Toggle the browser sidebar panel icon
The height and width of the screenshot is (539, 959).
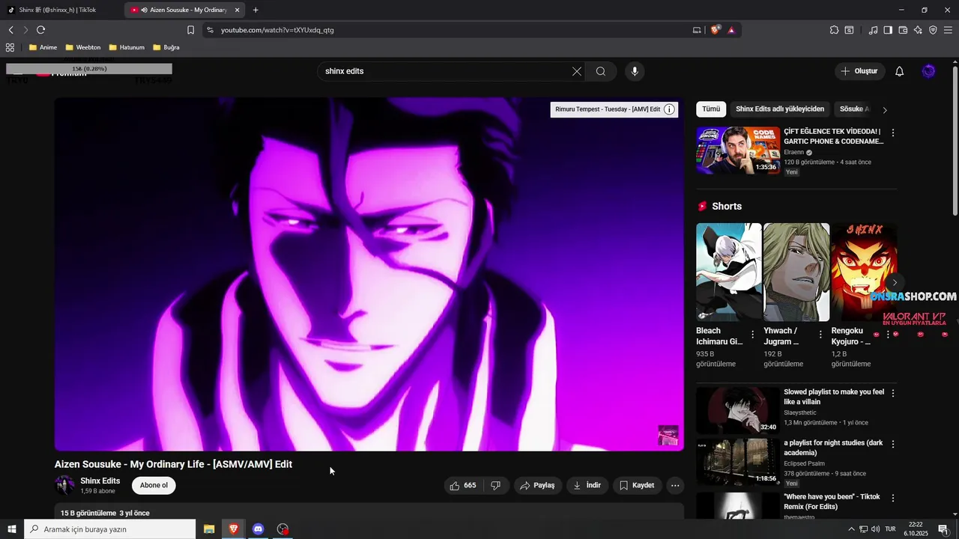pyautogui.click(x=888, y=30)
